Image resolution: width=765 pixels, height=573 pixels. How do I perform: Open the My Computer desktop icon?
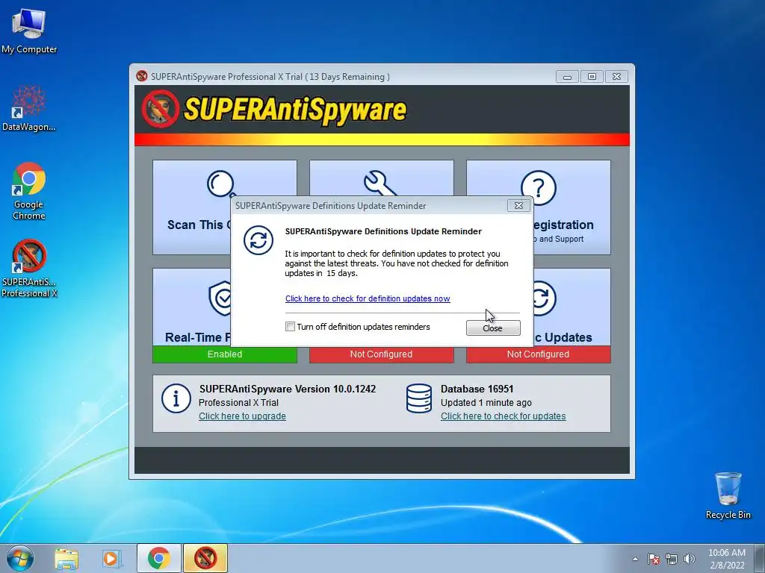coord(29,31)
